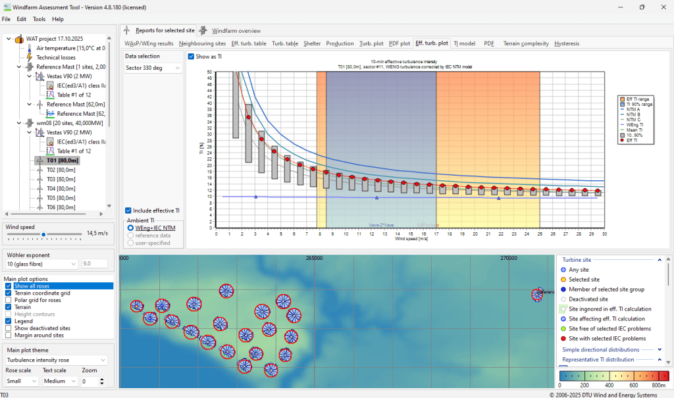
Task: Open the Tools menu
Action: click(39, 19)
